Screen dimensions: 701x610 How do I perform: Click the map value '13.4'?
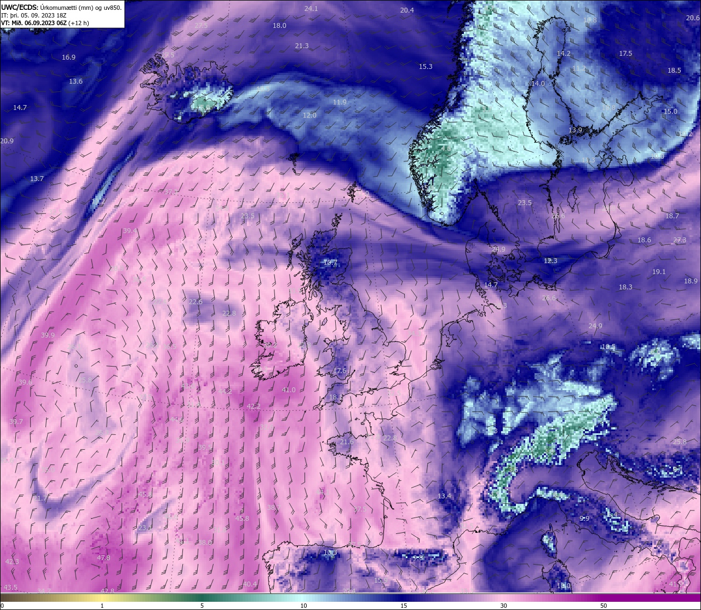[444, 496]
